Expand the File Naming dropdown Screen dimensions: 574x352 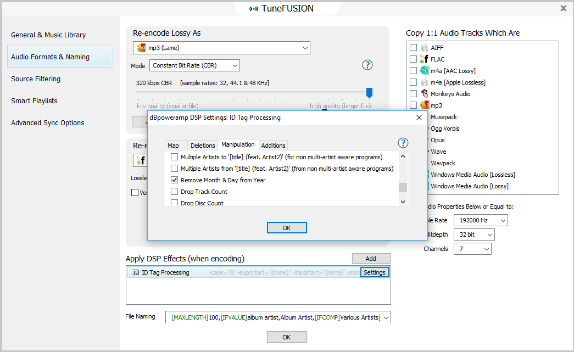386,317
